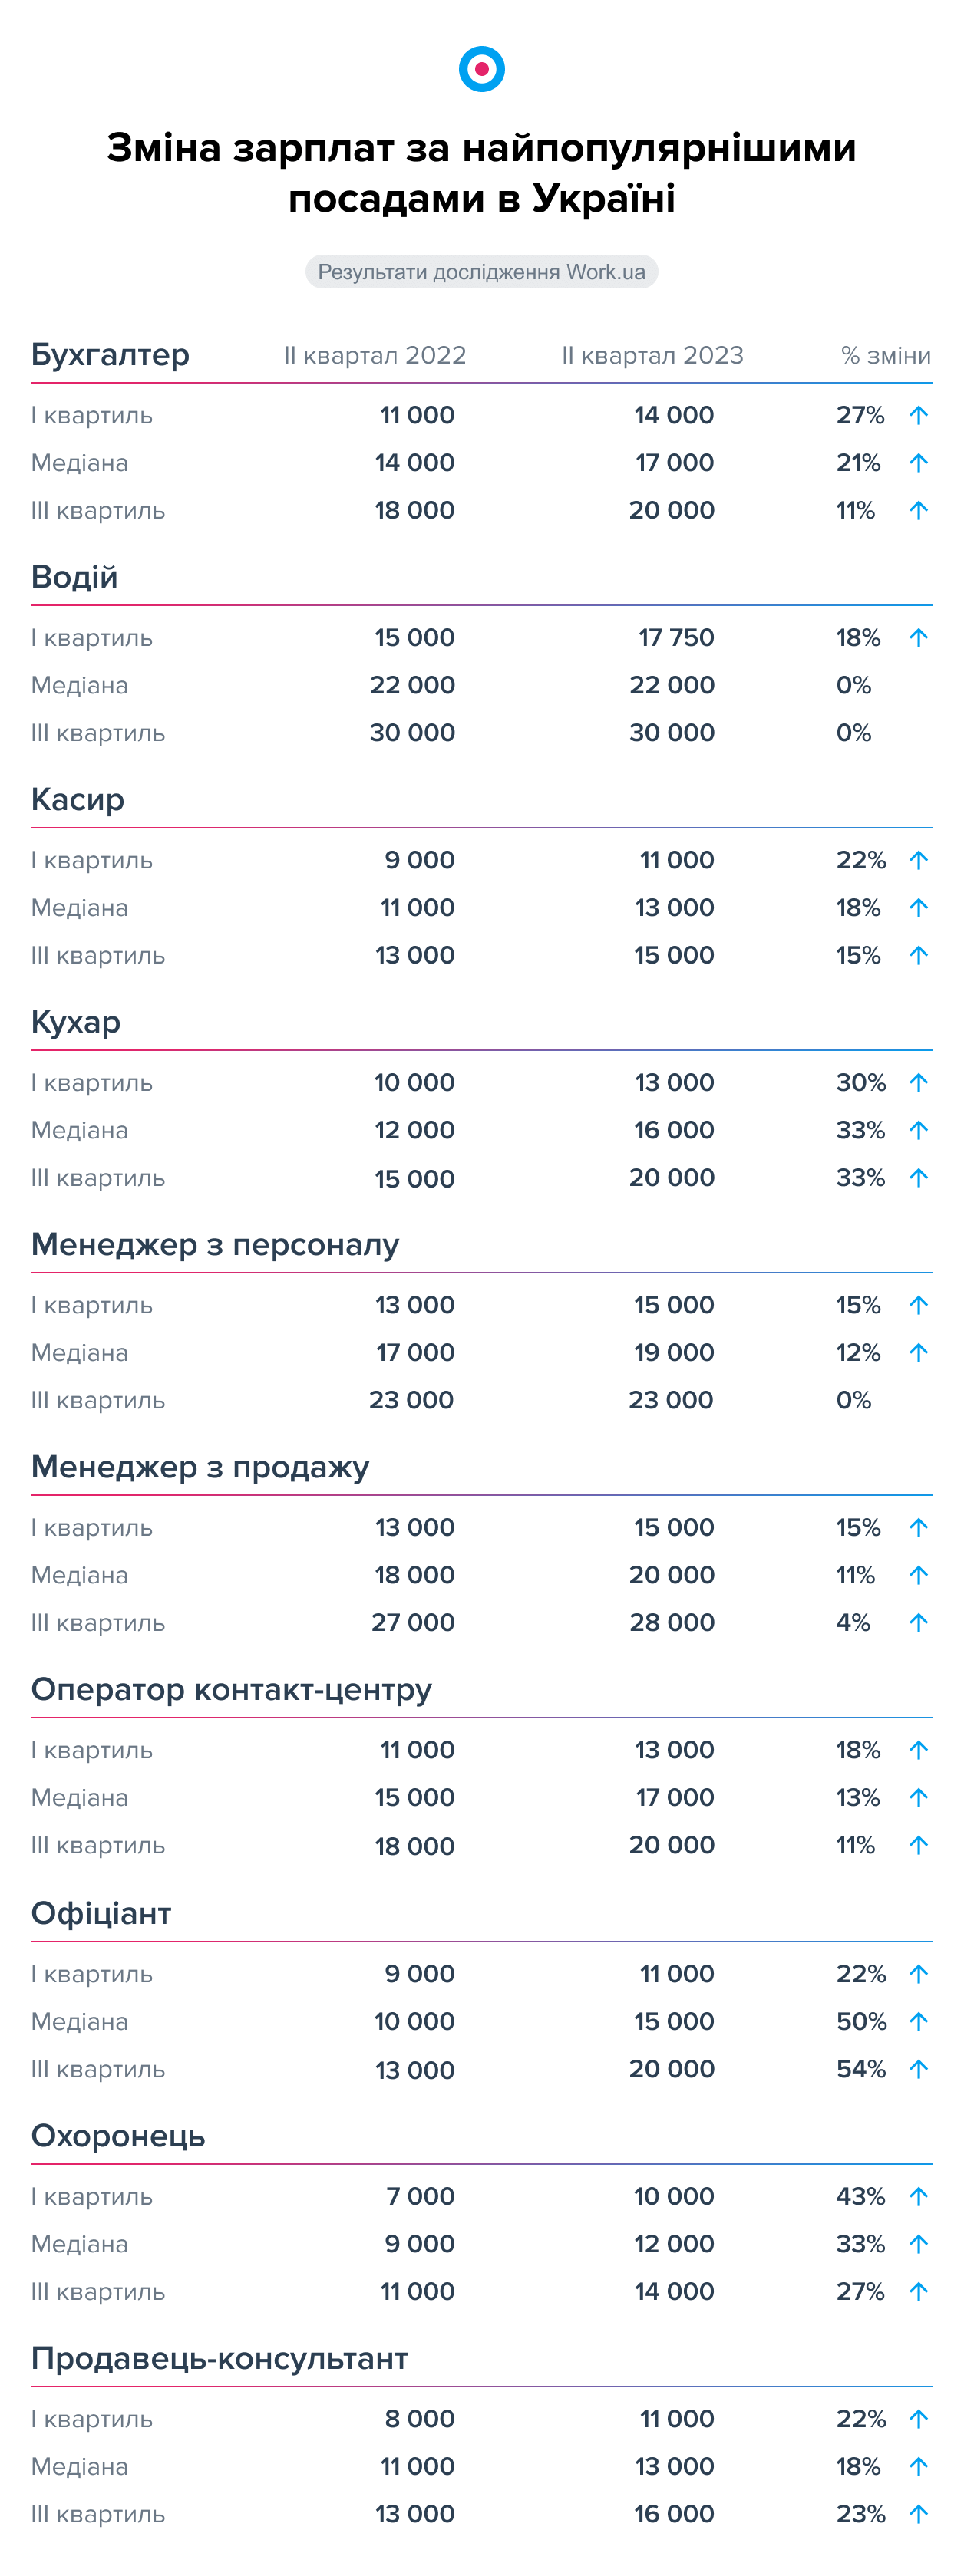Click the up arrow beside Кухар 30%
This screenshot has width=964, height=2576.
pyautogui.click(x=918, y=1083)
